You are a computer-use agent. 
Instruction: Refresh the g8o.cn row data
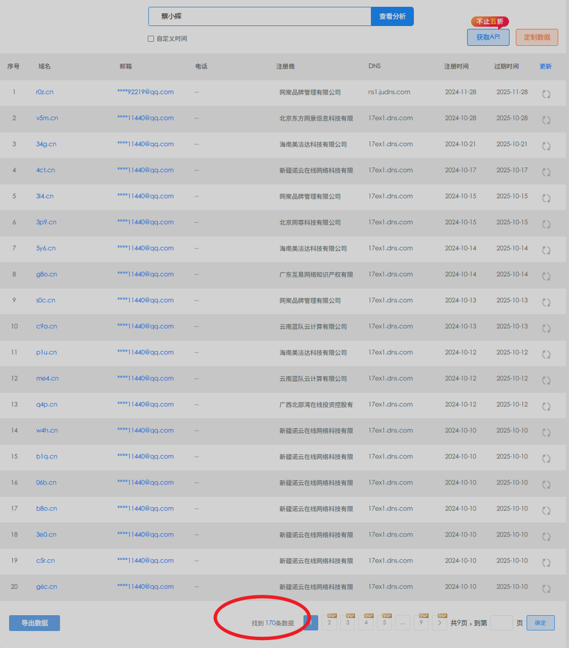(546, 276)
